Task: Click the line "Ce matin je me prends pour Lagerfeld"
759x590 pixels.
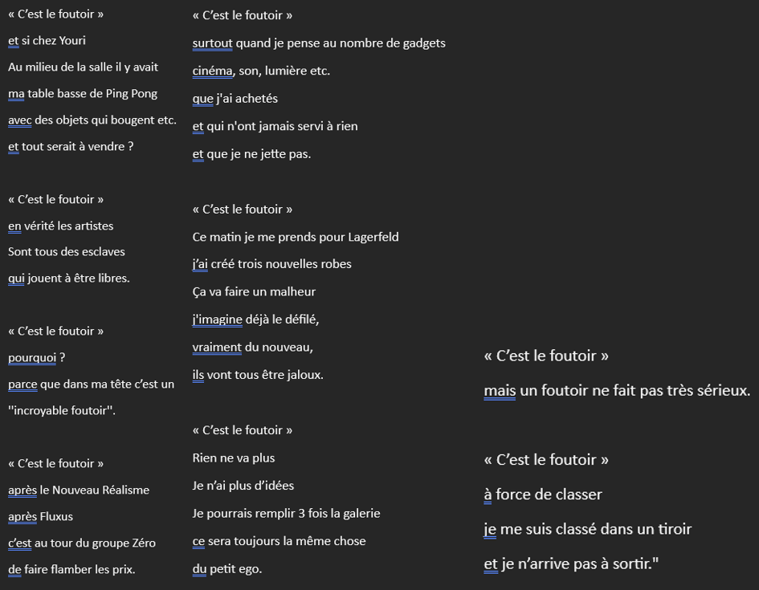Action: click(x=296, y=237)
